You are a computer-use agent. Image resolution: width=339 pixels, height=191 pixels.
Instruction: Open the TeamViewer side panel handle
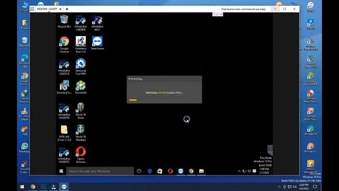pyautogui.click(x=270, y=150)
